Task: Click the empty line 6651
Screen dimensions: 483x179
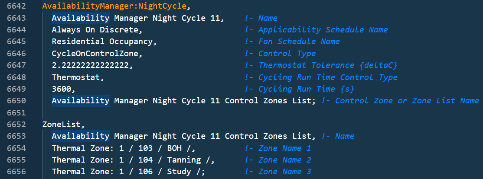Action: click(x=246, y=113)
